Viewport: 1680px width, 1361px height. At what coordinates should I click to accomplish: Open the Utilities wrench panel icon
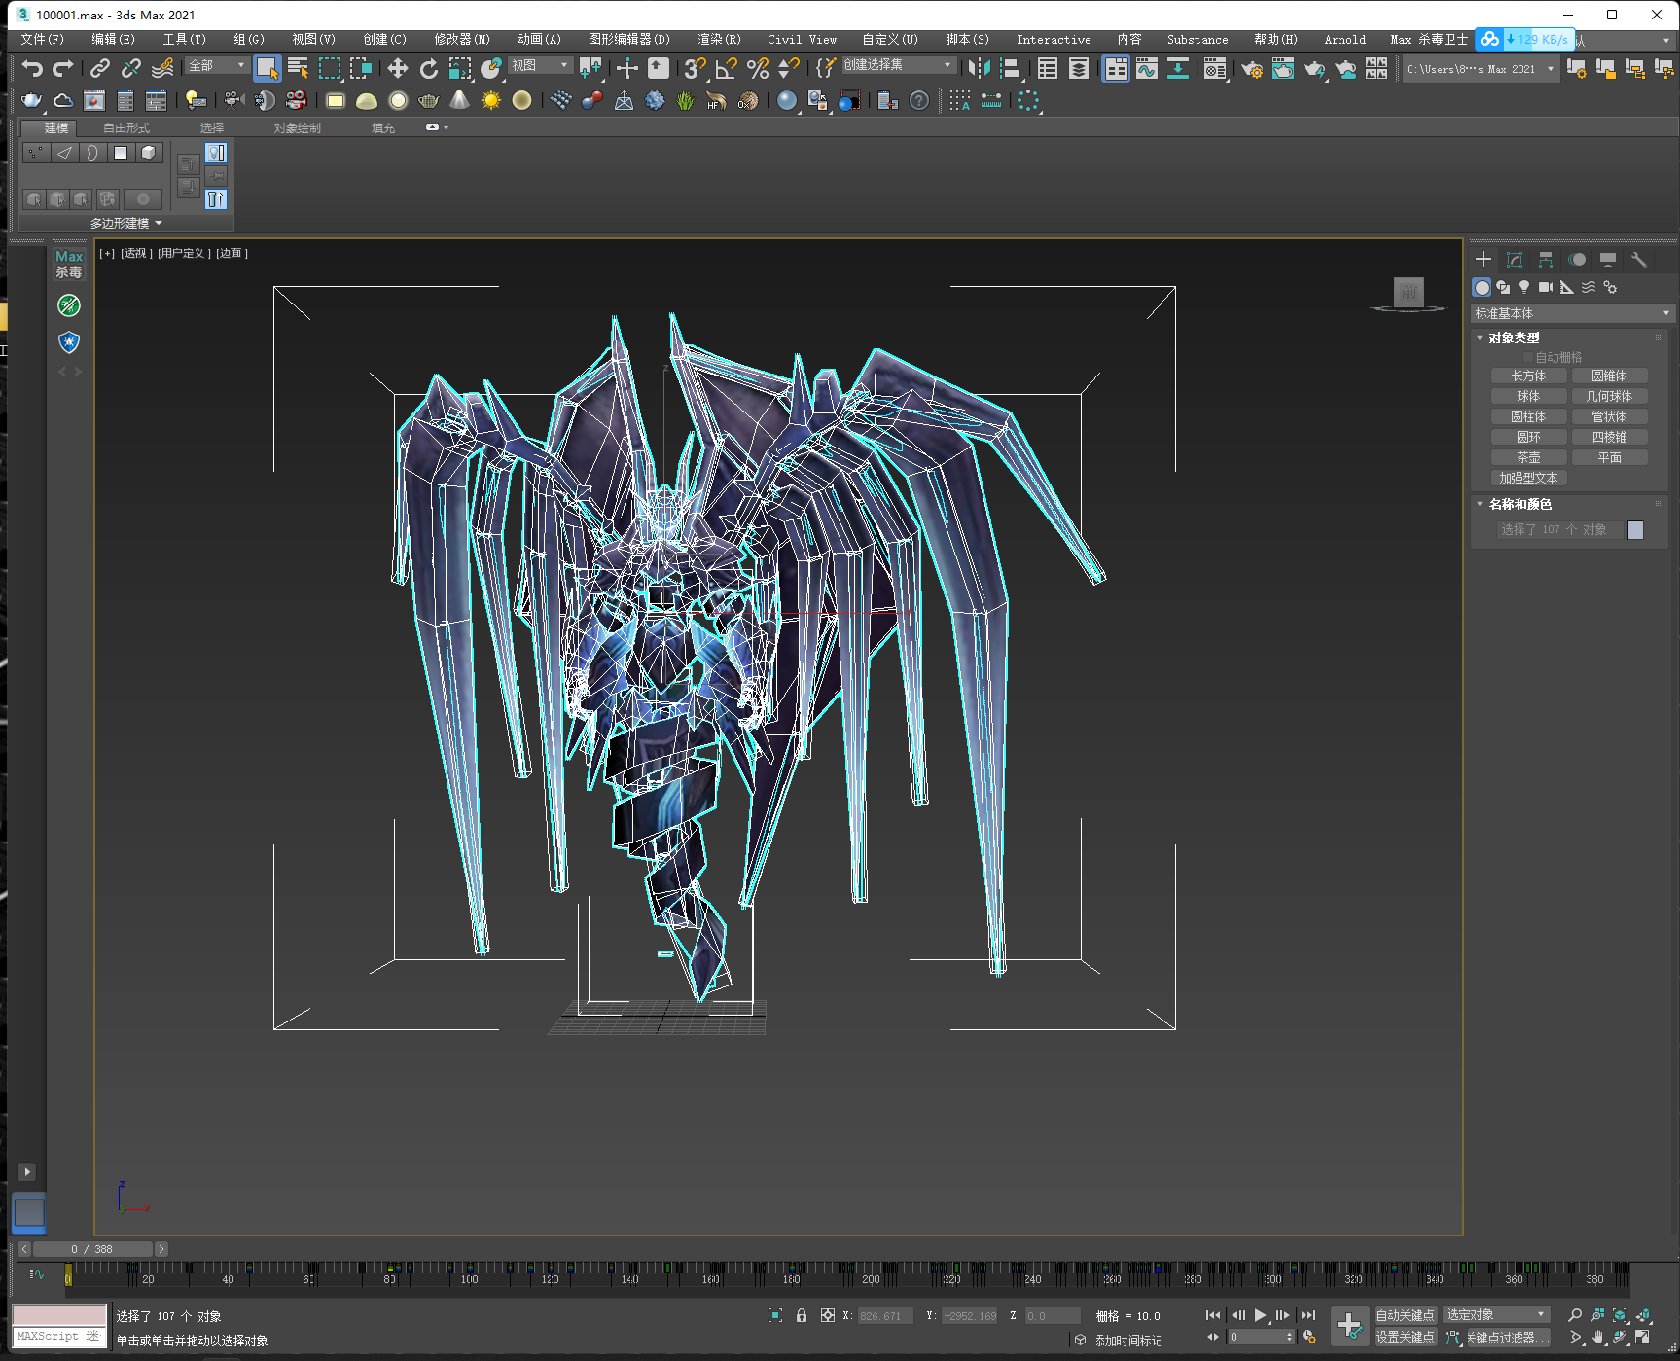point(1639,260)
